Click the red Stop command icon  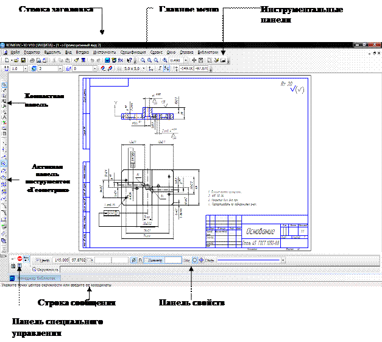(x=19, y=259)
